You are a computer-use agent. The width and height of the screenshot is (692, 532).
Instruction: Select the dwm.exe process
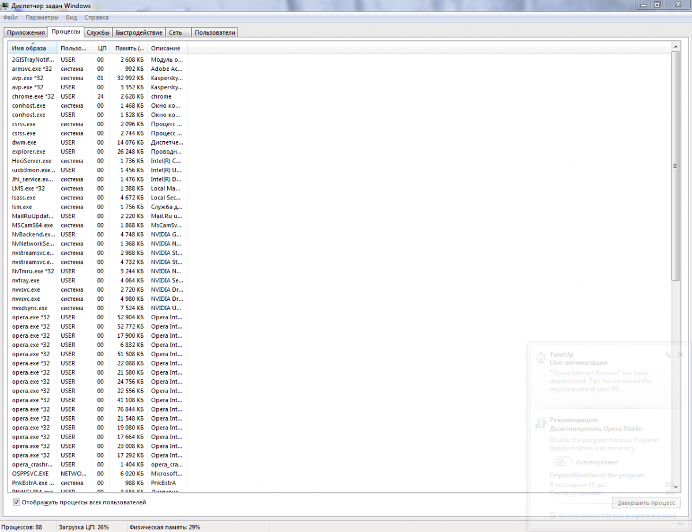[x=98, y=142]
